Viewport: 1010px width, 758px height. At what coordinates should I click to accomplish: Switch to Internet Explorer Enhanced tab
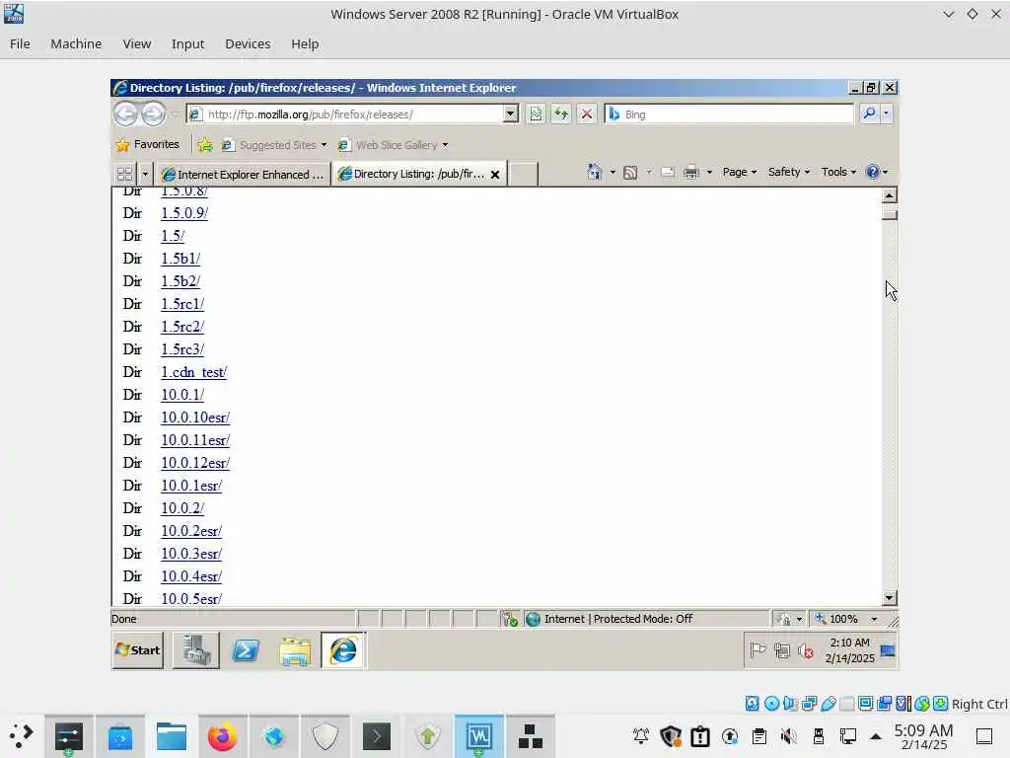[x=243, y=174]
